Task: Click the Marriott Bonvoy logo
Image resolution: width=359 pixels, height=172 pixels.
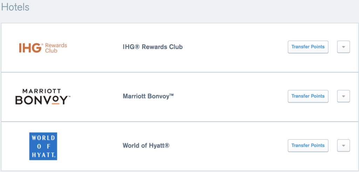Action: [43, 97]
